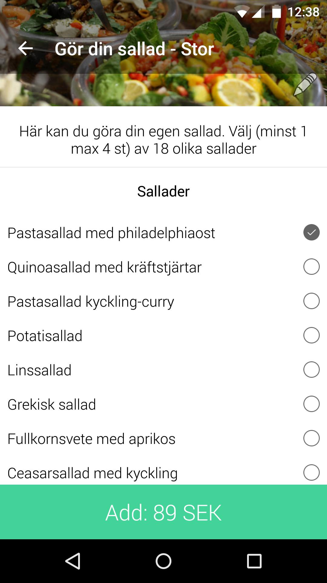
Task: Choose Ceasarsallad med kyckling checkbox
Action: click(311, 472)
